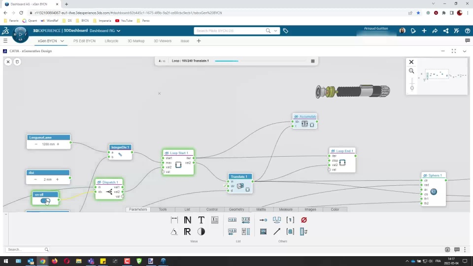Viewport: 473px width, 266px height.
Task: Decrease LongueurLame value with minus
Action: click(36, 144)
